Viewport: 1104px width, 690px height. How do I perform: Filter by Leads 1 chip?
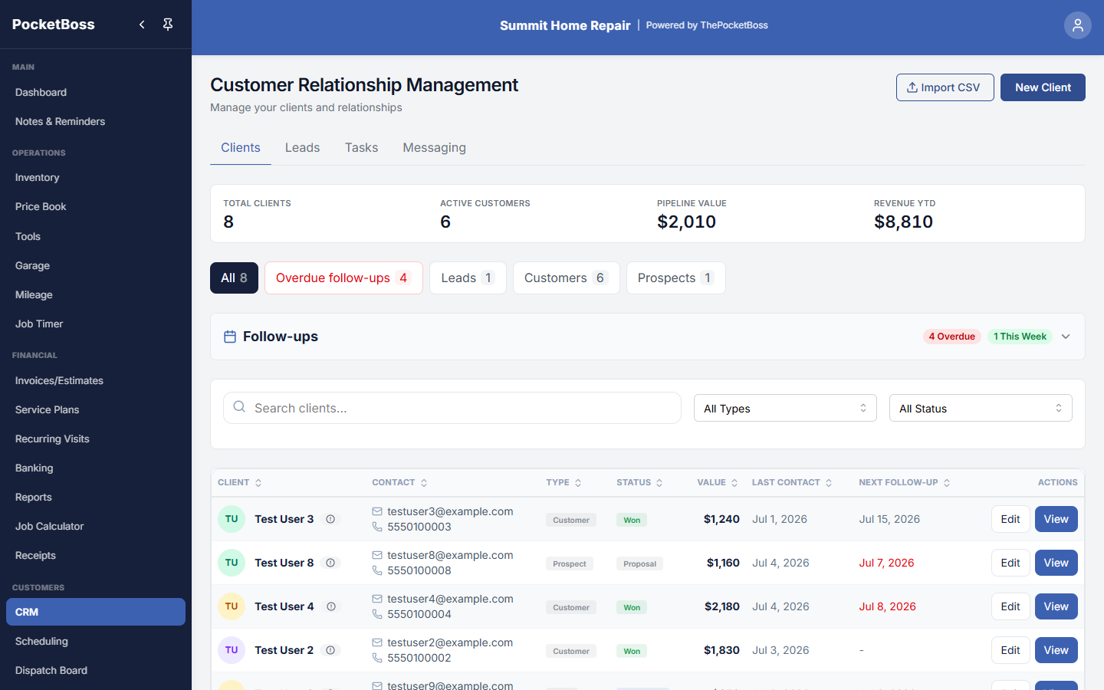[468, 278]
